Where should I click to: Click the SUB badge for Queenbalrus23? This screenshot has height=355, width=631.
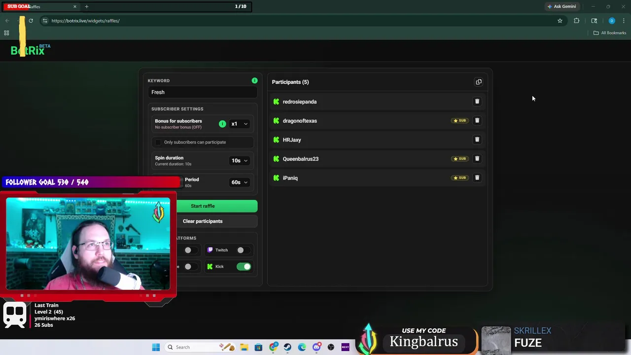[x=459, y=159]
